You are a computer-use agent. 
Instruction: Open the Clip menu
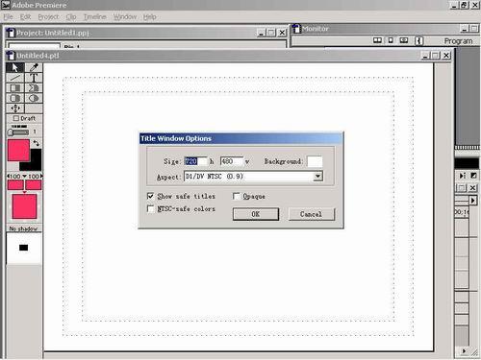pos(71,16)
